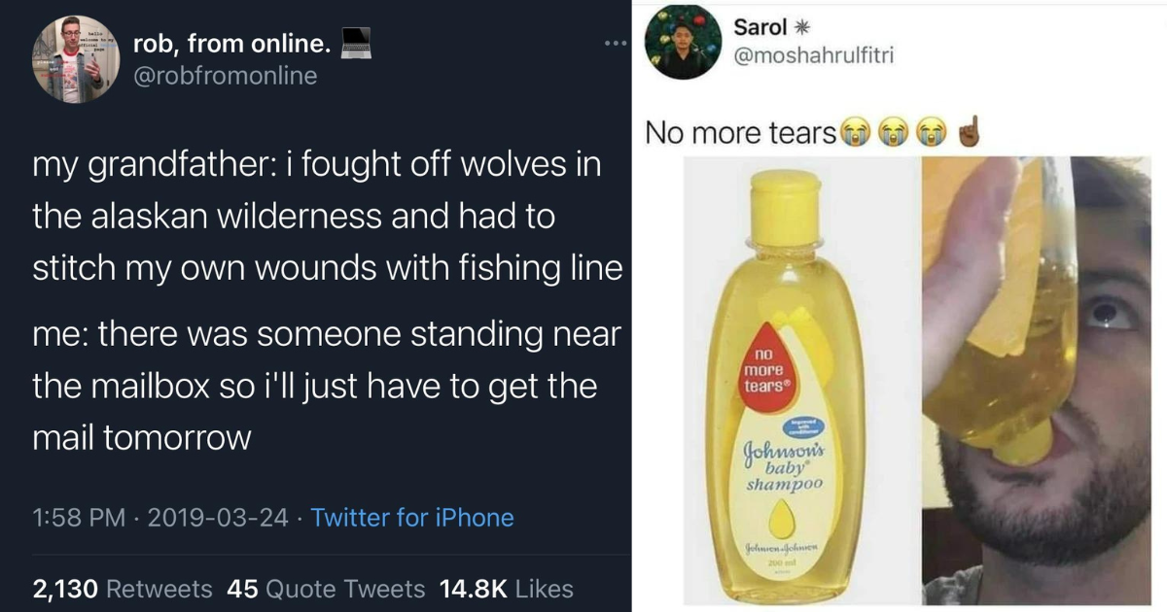View the 14.8K Likes list
The width and height of the screenshot is (1167, 612).
coord(507,589)
